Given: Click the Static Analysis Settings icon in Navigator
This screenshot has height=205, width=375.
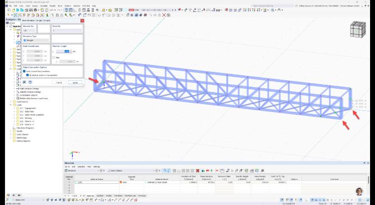Looking at the screenshot, I should (x=18, y=88).
